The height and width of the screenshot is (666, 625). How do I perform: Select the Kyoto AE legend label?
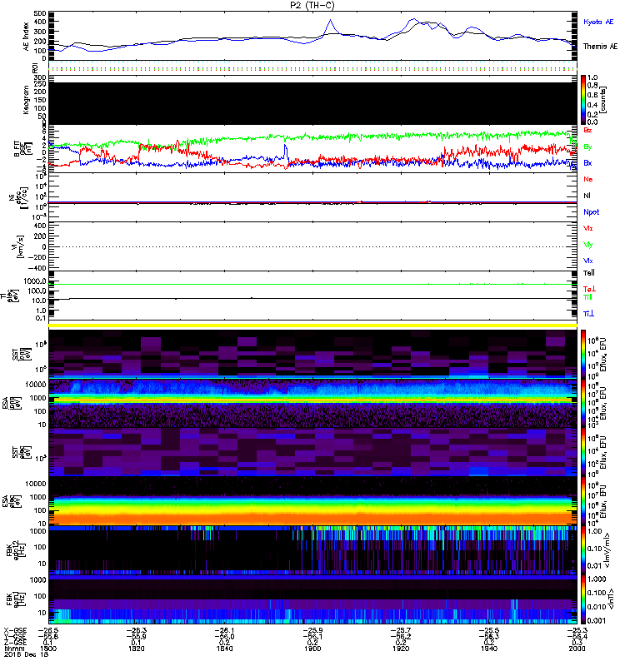tap(598, 22)
